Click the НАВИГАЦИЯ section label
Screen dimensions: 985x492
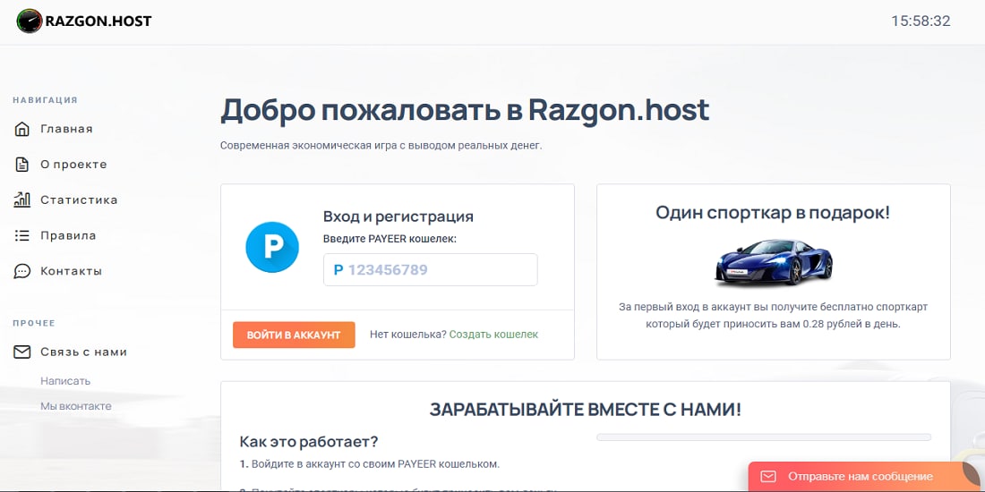pyautogui.click(x=46, y=100)
